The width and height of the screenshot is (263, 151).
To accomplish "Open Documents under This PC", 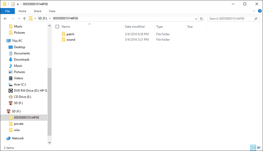I will (22, 53).
